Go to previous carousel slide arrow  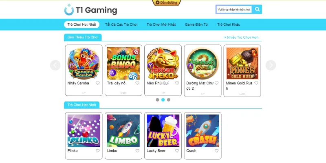55,65
